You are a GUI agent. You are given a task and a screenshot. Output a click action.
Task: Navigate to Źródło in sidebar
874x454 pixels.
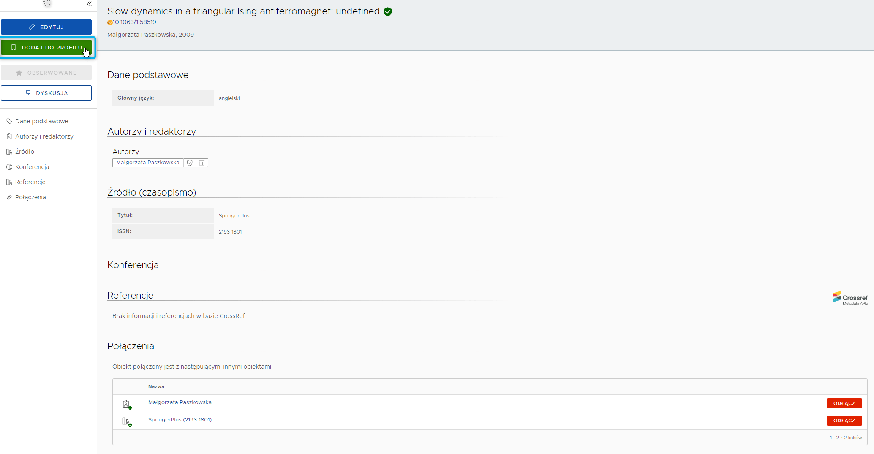[x=25, y=152]
